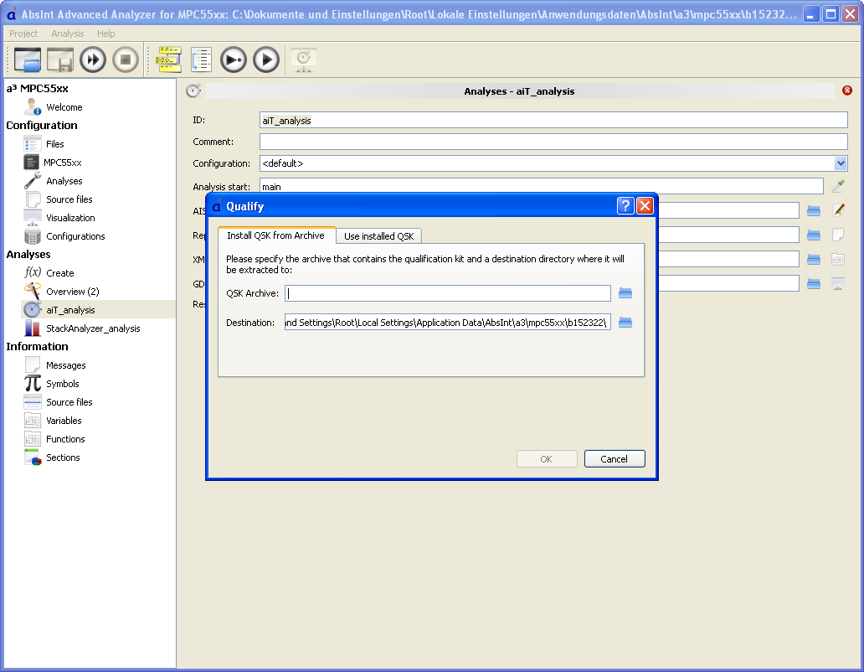Image resolution: width=864 pixels, height=672 pixels.
Task: Open GDL graph viewer icon
Action: tap(838, 283)
